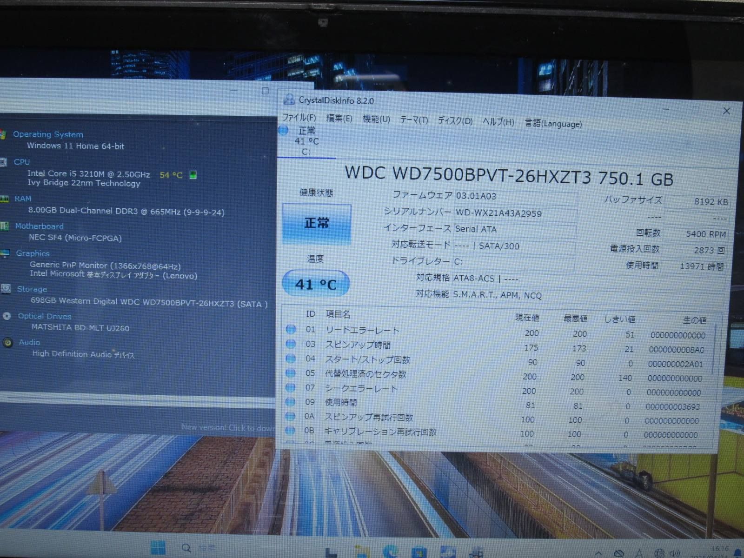
Task: Open the 編集(E) menu
Action: coord(339,119)
